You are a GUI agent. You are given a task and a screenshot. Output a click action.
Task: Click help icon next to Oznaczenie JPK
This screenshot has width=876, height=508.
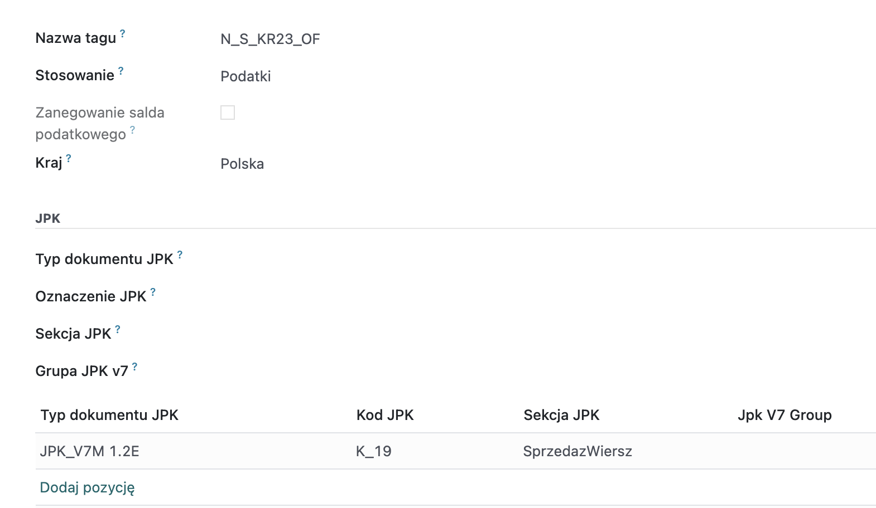coord(153,292)
